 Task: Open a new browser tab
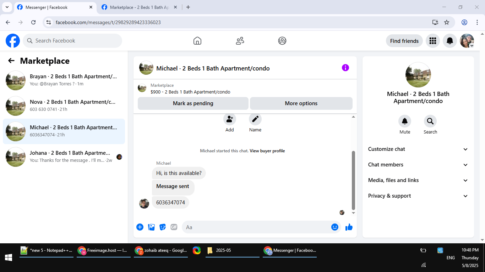tap(188, 7)
